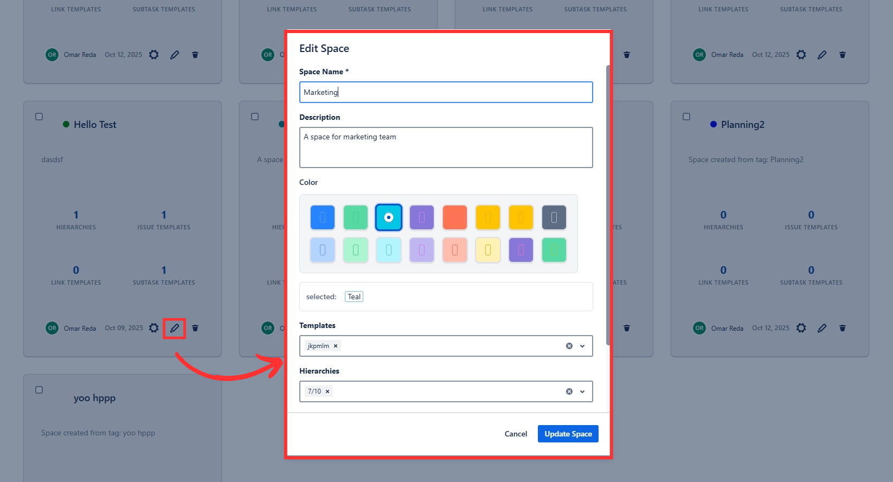The height and width of the screenshot is (482, 893).
Task: Remove the jkpmlm tag from Templates
Action: click(336, 346)
